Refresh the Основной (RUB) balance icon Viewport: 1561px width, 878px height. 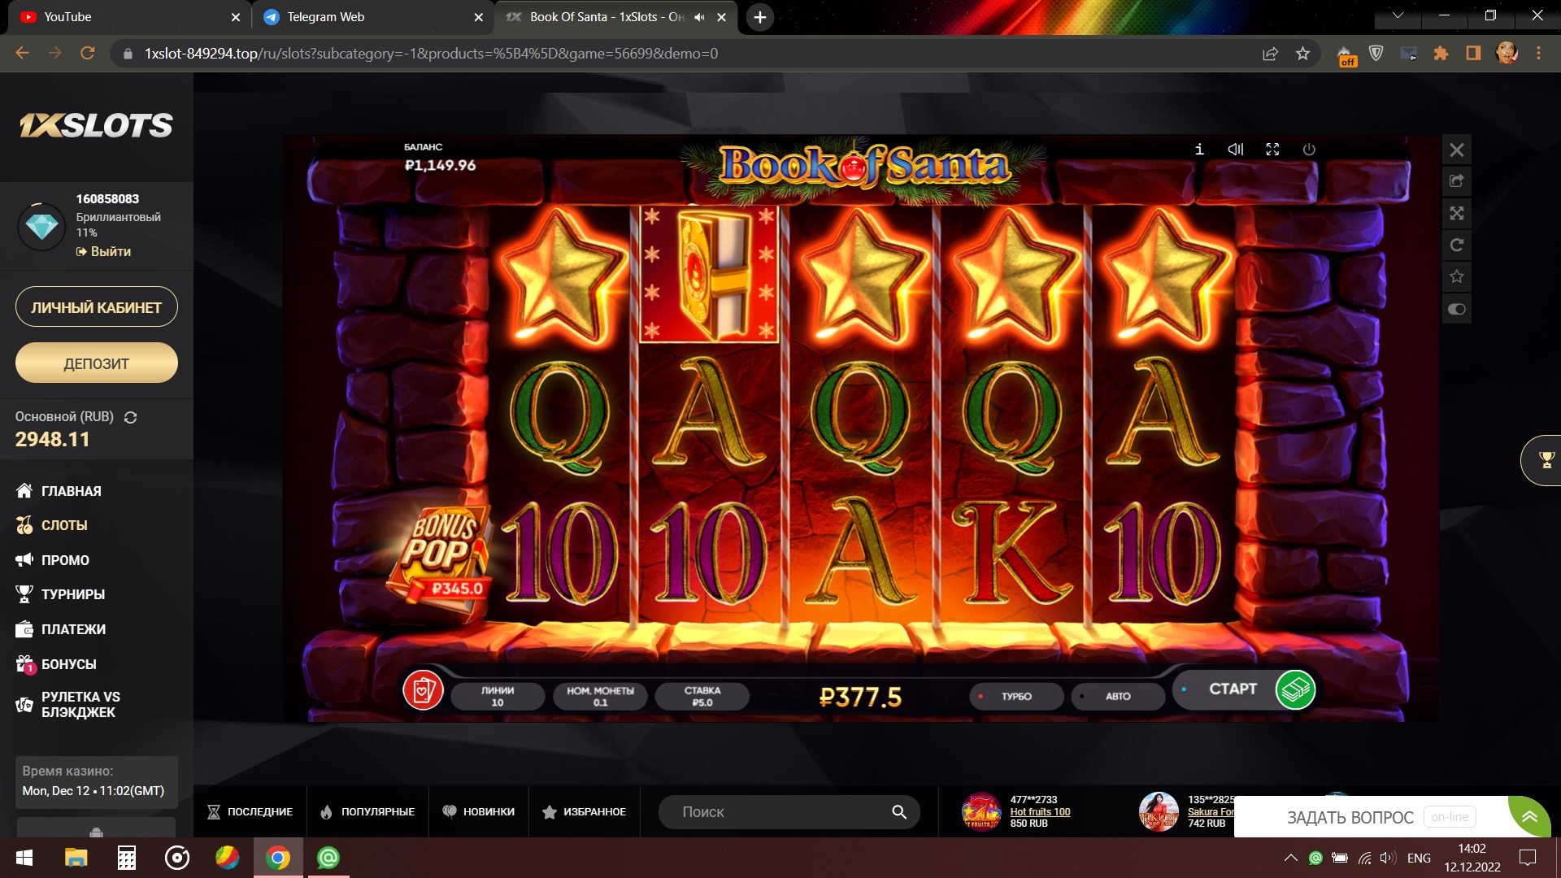click(x=130, y=417)
